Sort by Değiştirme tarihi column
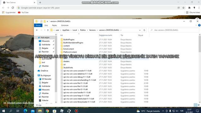201x113 pixels. pyautogui.click(x=106, y=35)
